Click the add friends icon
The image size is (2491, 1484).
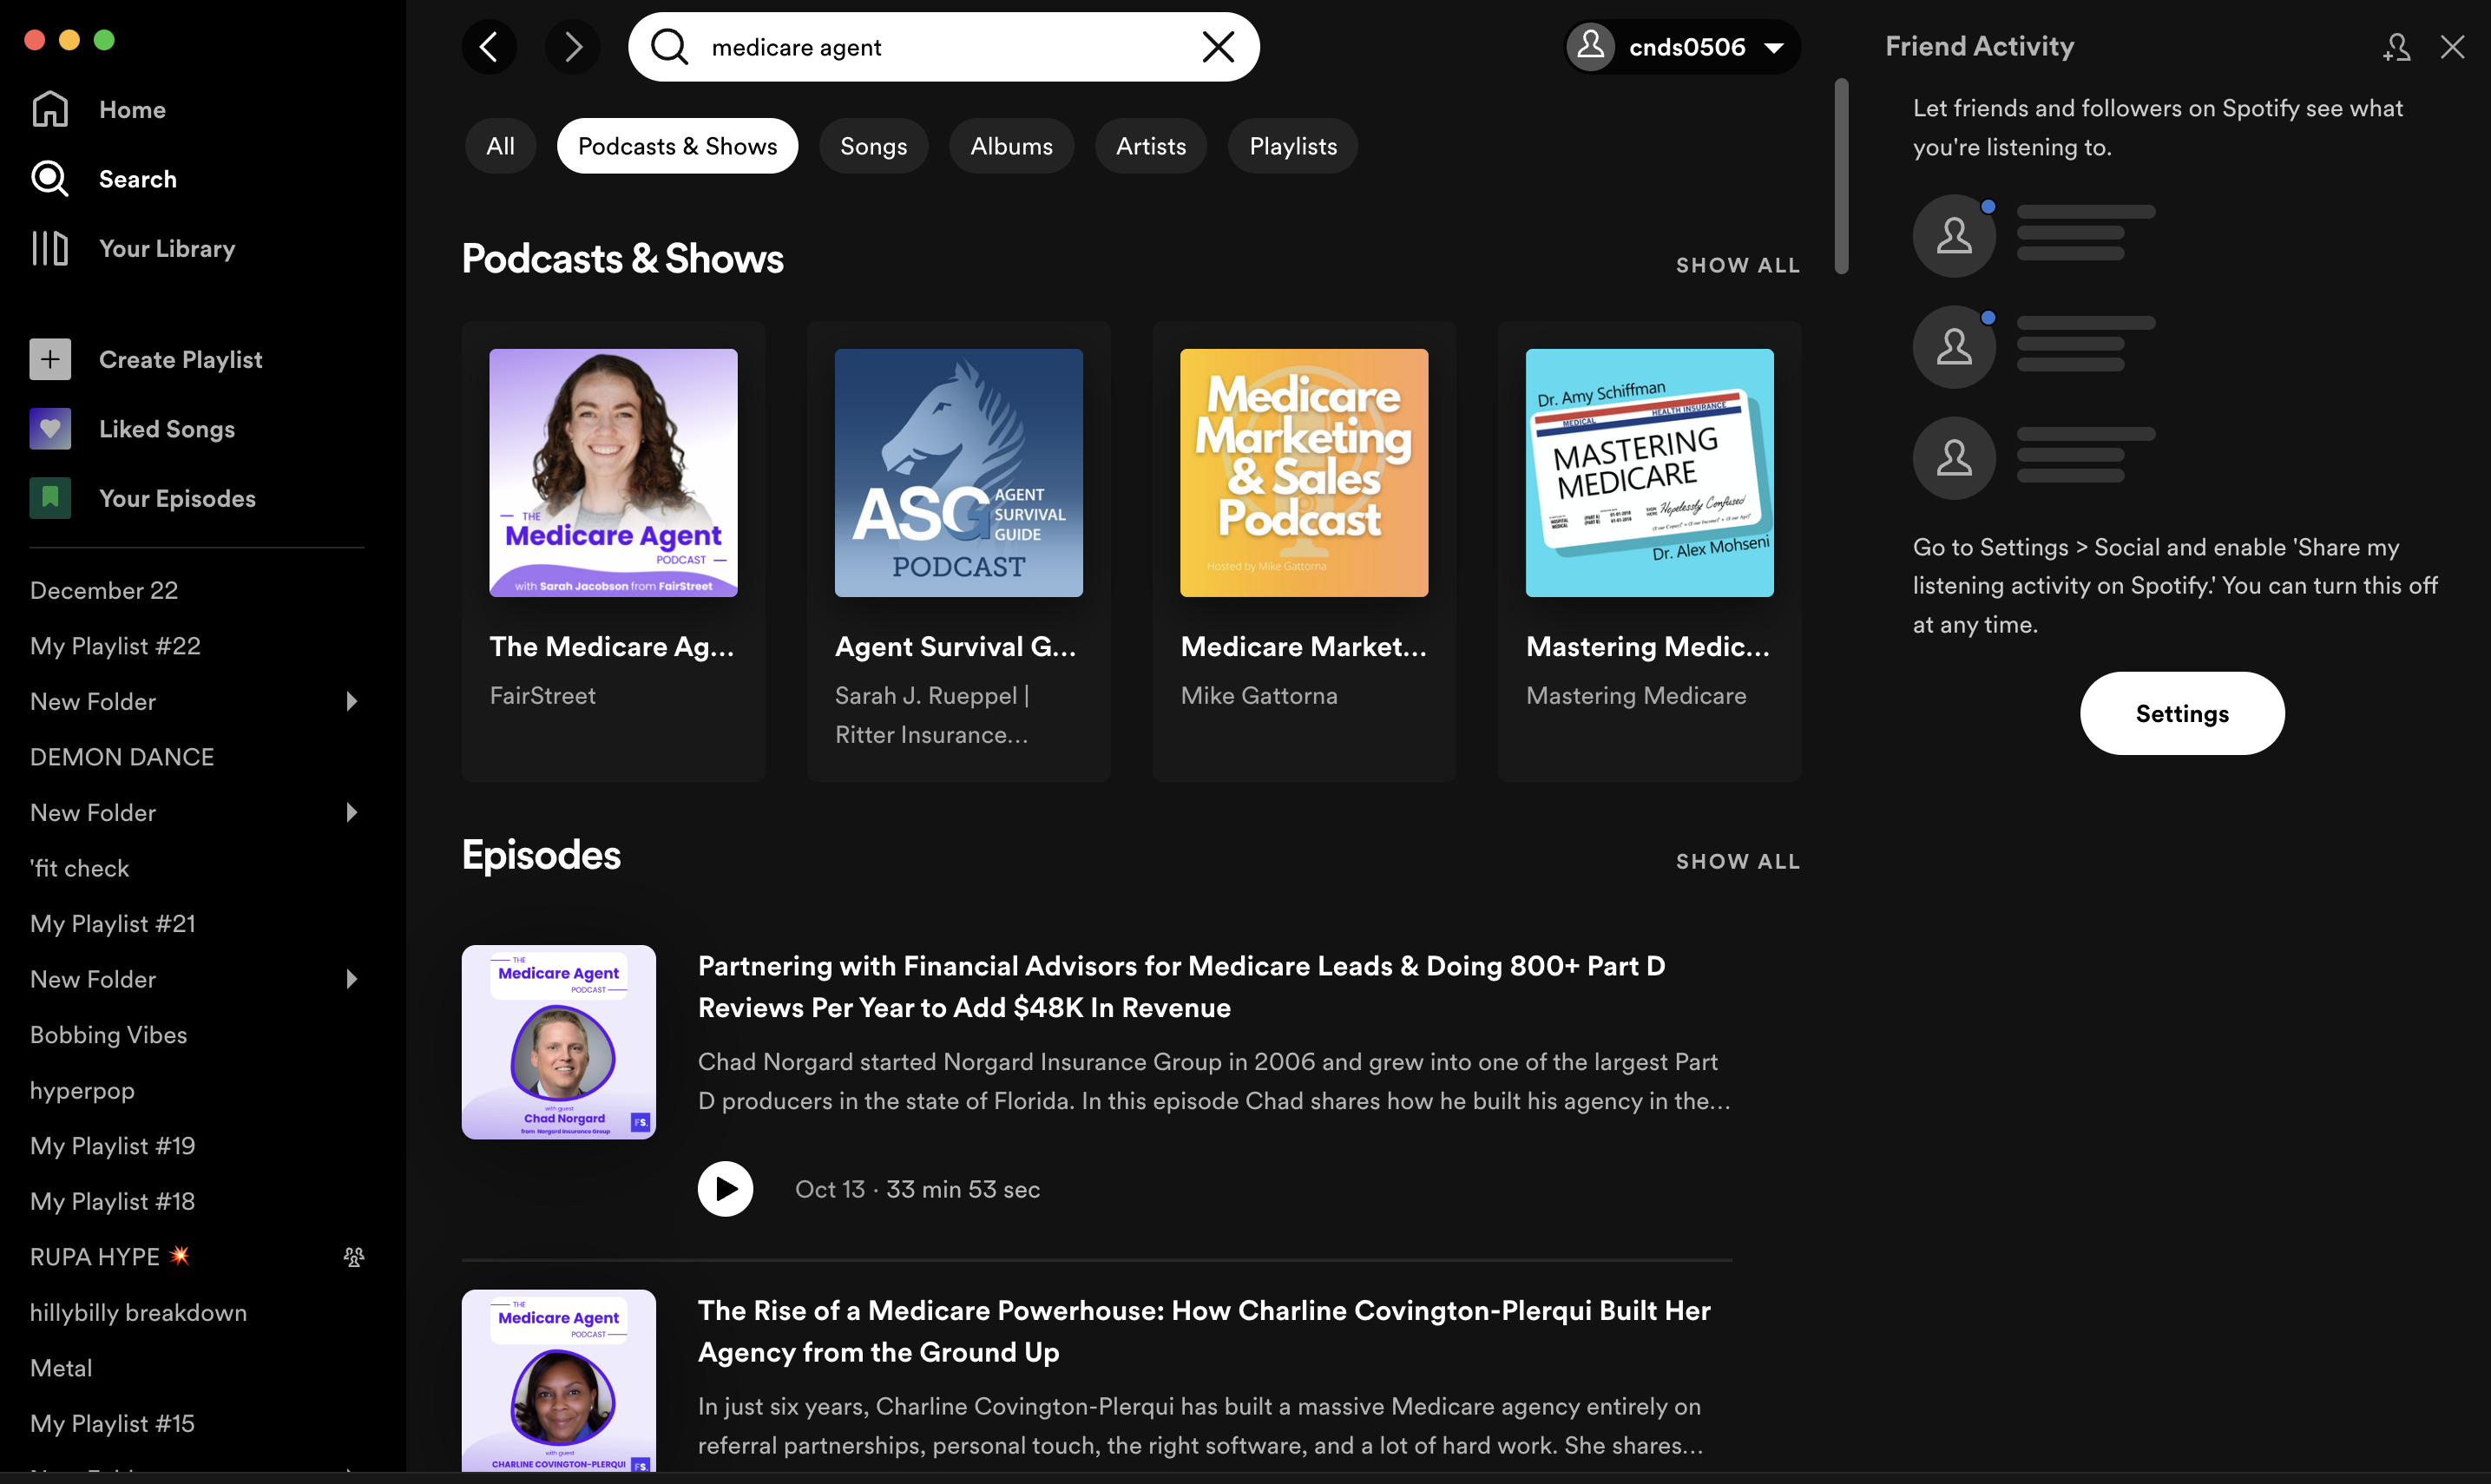click(2396, 47)
